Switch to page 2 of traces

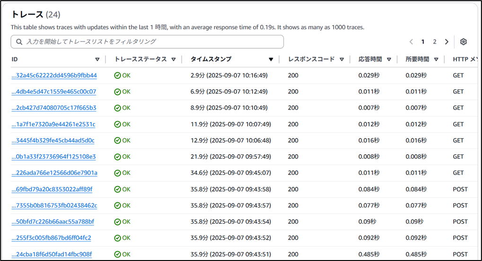[435, 42]
